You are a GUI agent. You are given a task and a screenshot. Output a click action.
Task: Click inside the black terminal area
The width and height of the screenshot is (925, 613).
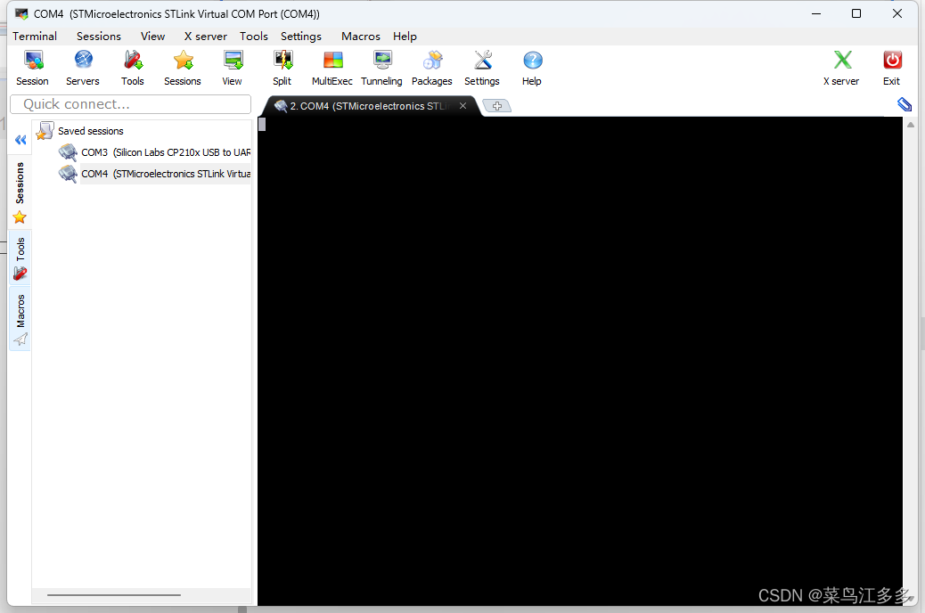[580, 361]
